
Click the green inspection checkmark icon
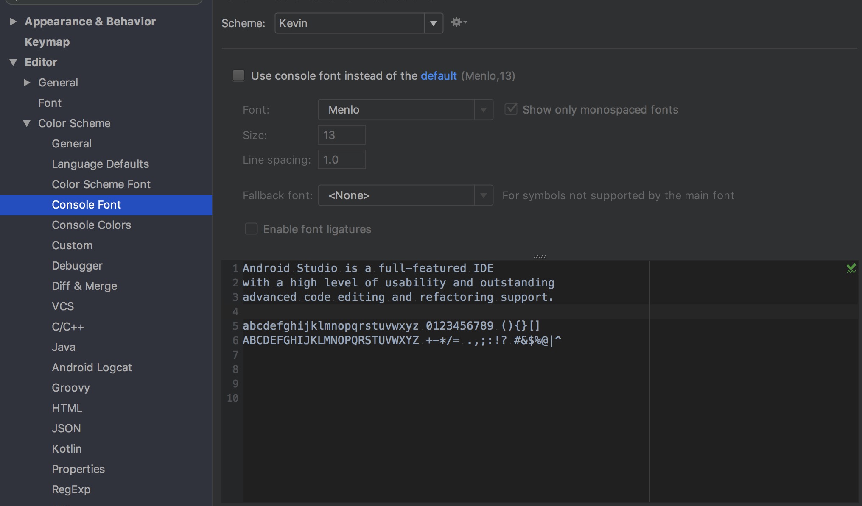(851, 268)
